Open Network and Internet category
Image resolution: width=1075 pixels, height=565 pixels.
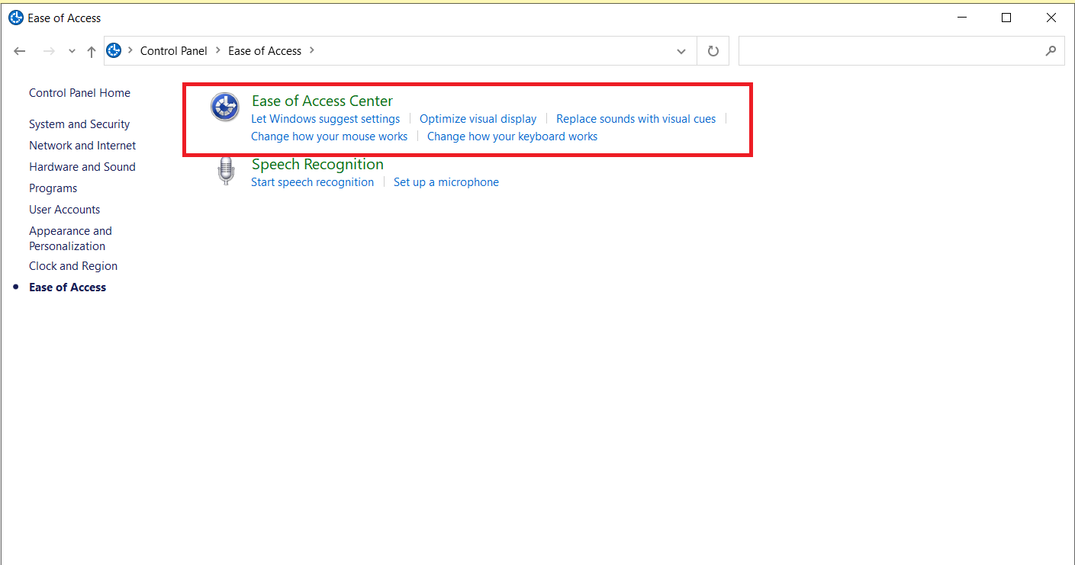pos(82,146)
